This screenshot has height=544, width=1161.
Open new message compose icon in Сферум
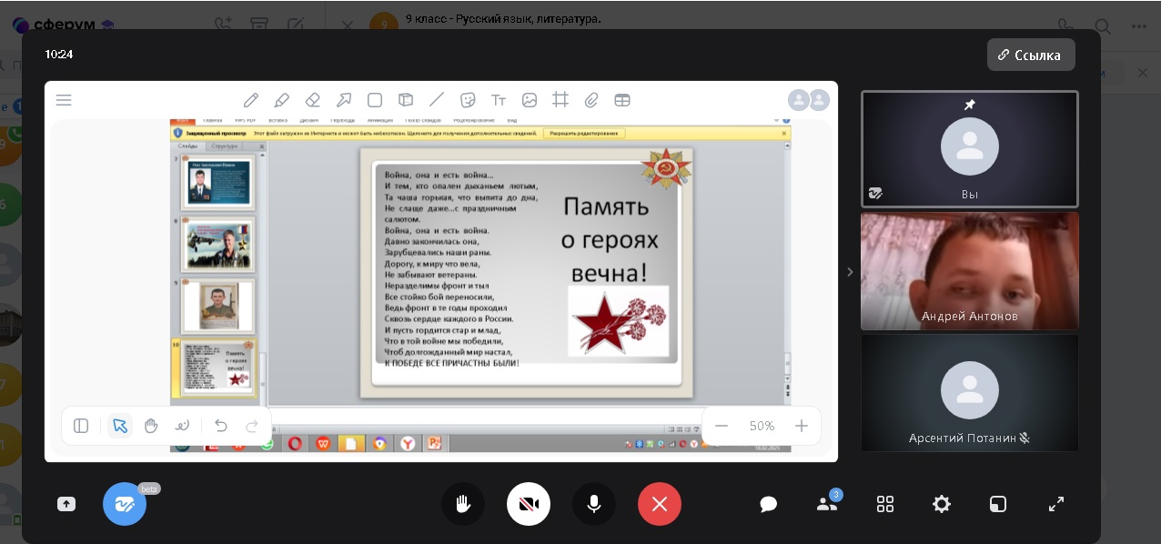296,25
